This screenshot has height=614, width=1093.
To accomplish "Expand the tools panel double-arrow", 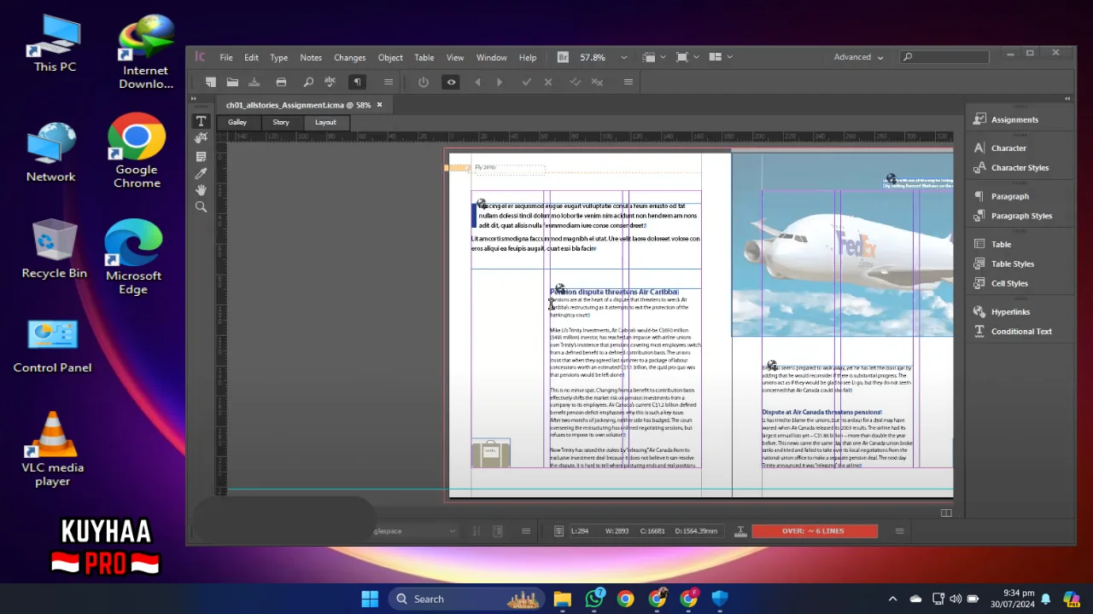I will 194,99.
